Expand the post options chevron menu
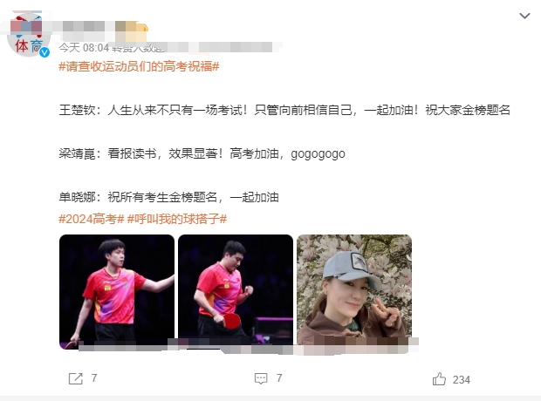This screenshot has height=401, width=541. point(524,16)
